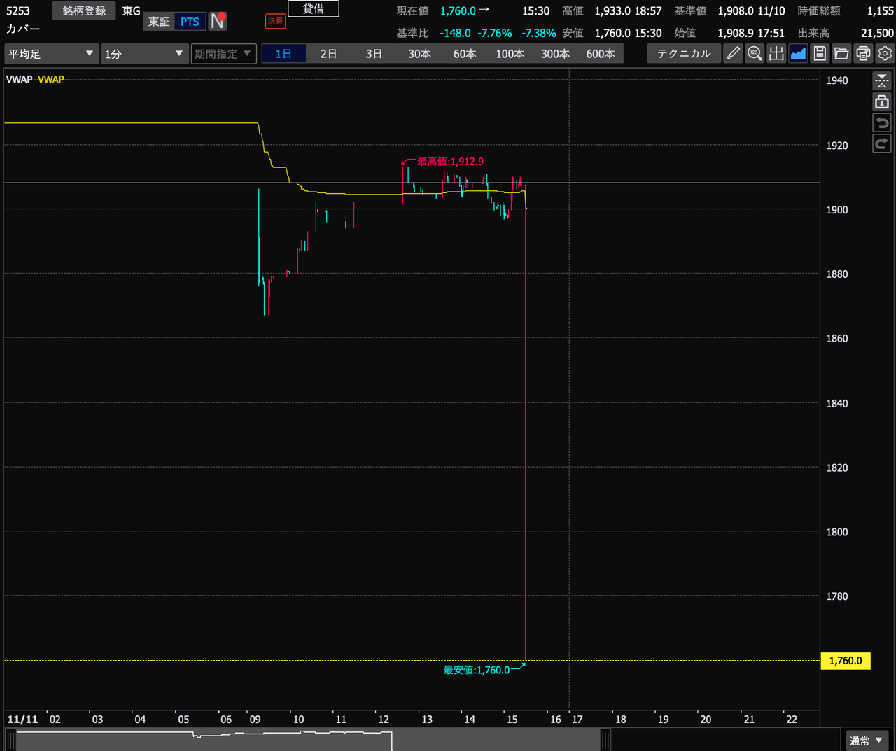
Task: Open the 平均足 chart type dropdown
Action: coord(51,54)
